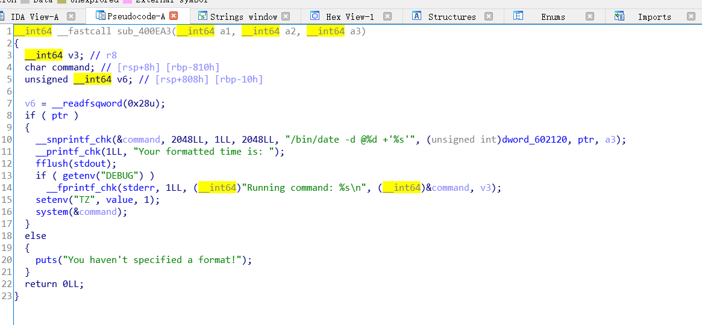
Task: Click 'ptr' in the if condition
Action: 60,116
